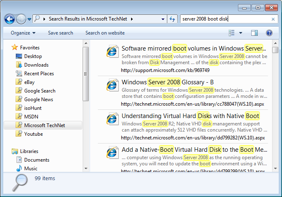Select Favorites star in navigation pane

point(14,47)
